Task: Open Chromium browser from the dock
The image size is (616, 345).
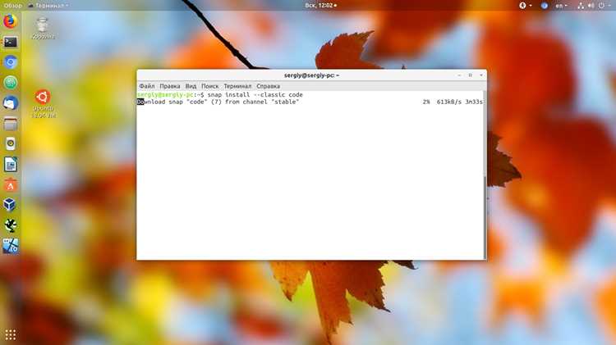Action: [10, 62]
